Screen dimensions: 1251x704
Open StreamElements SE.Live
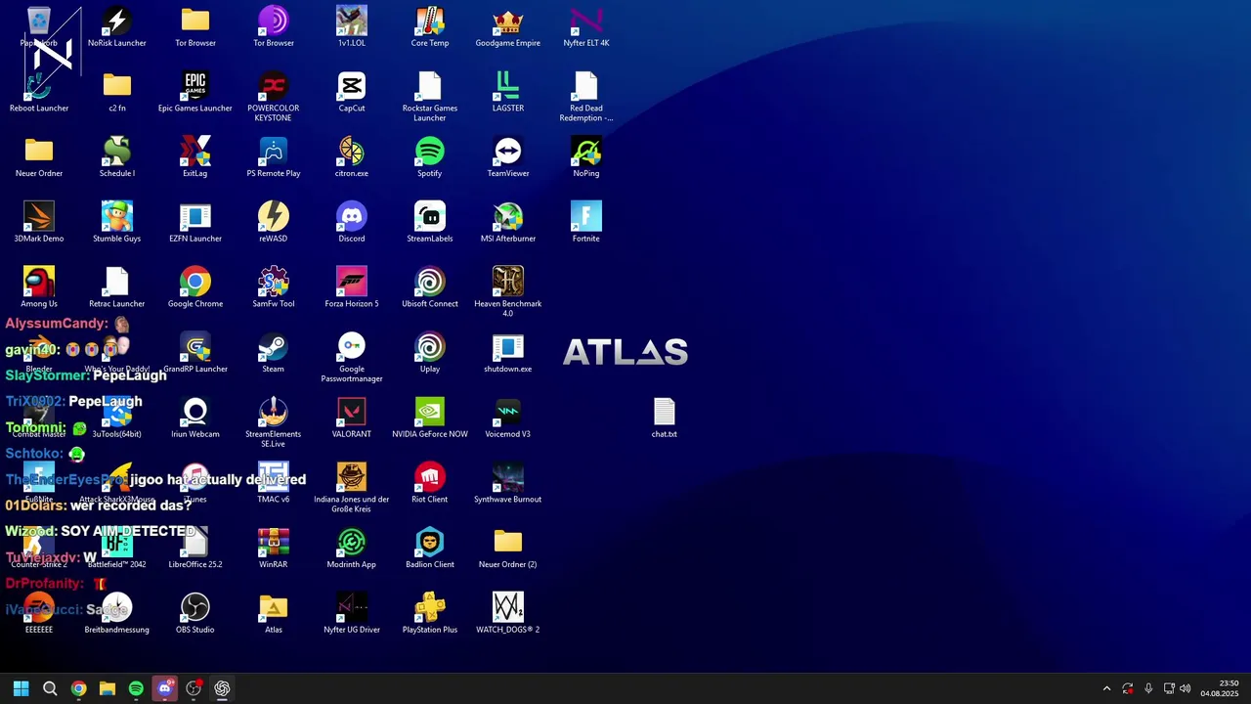tap(274, 422)
